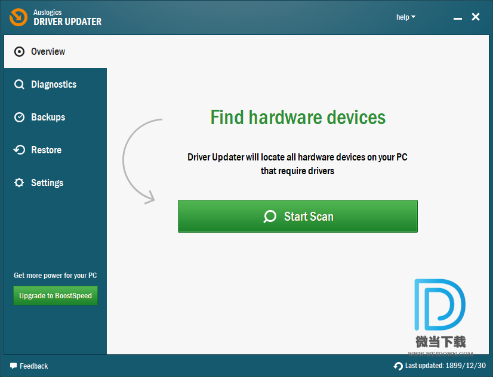Click the Auslogics orange arrow logo
The height and width of the screenshot is (377, 493).
(x=19, y=17)
